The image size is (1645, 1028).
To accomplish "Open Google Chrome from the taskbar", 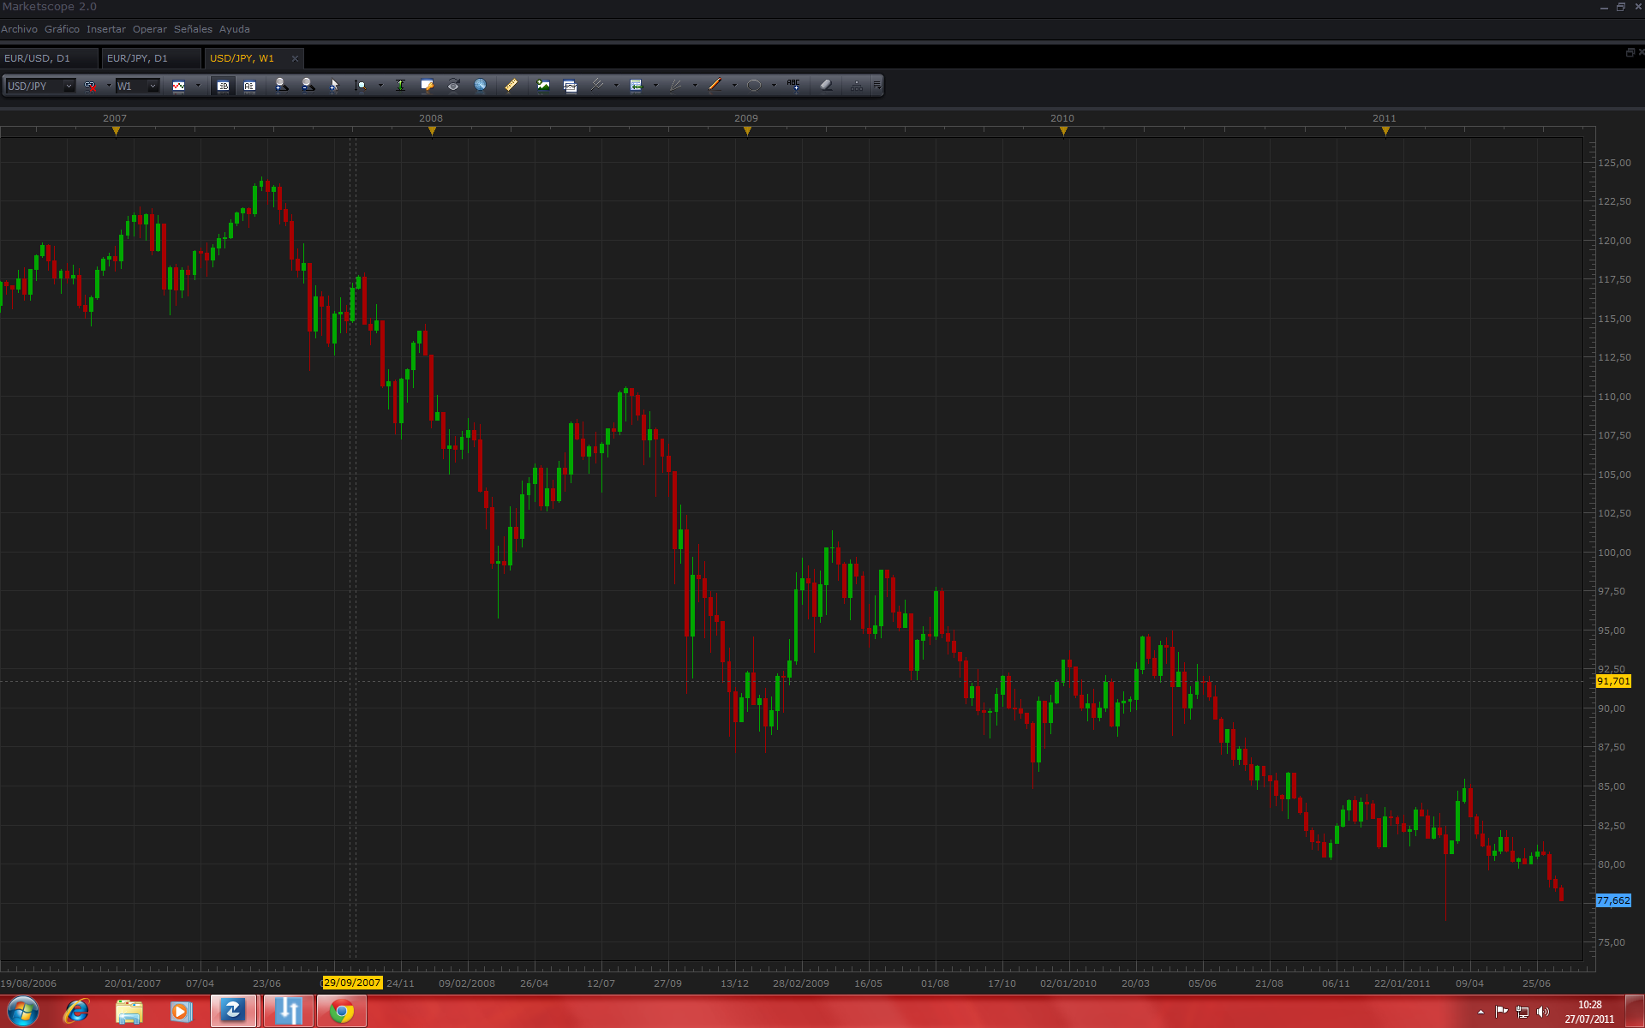I will (x=342, y=1012).
